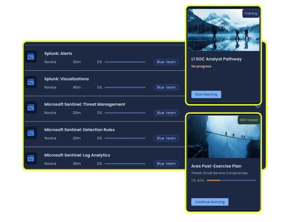The width and height of the screenshot is (296, 222).
Task: Click Blue team tag on Detection Rules row
Action: click(166, 138)
